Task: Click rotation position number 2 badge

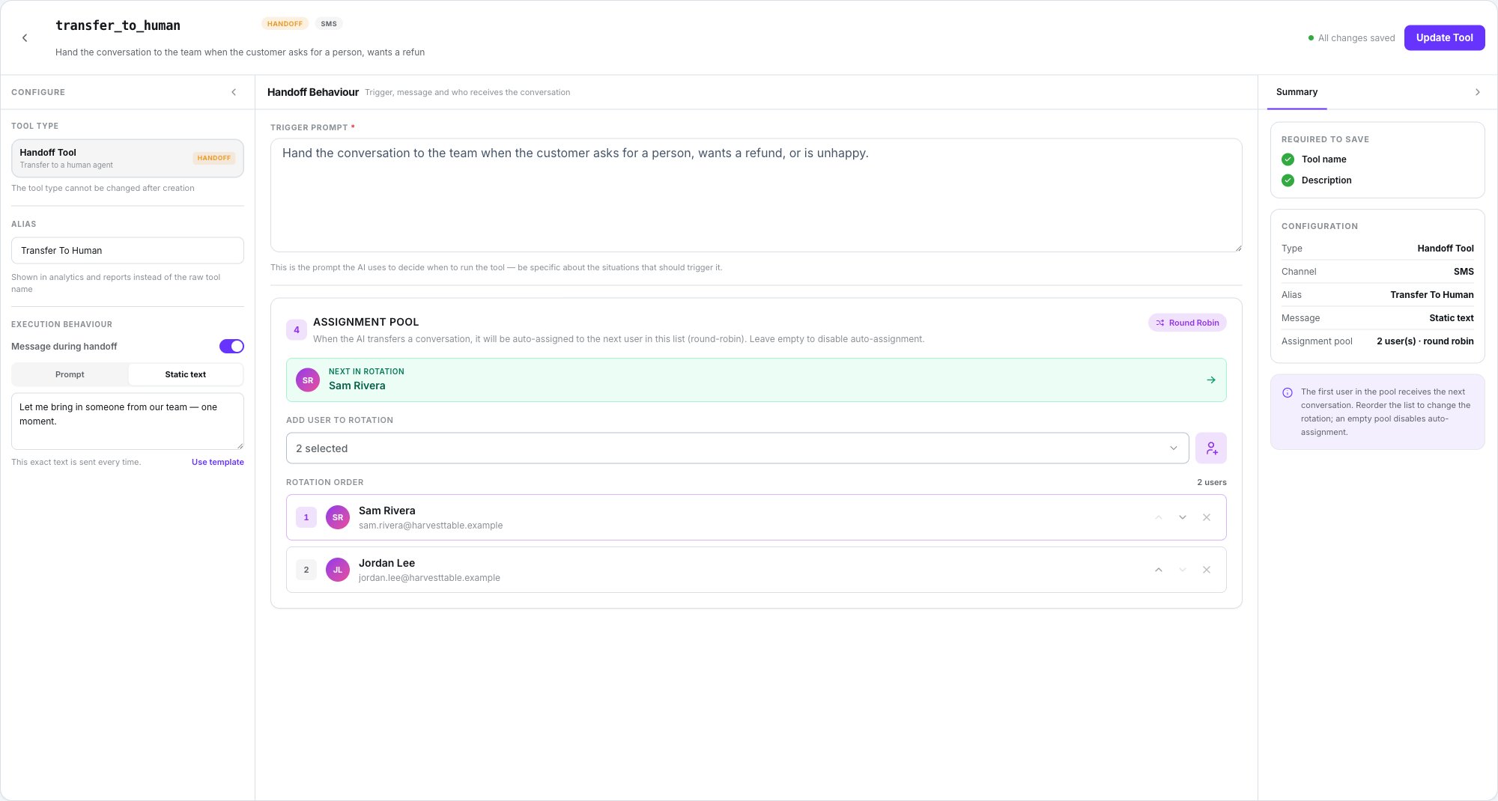Action: 306,570
